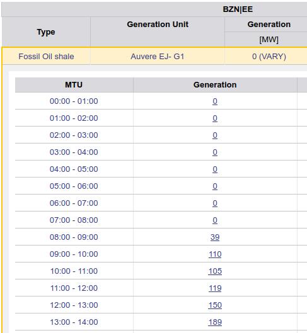
Task: Click generation link for 05:00 - 06:00
Action: coord(215,186)
